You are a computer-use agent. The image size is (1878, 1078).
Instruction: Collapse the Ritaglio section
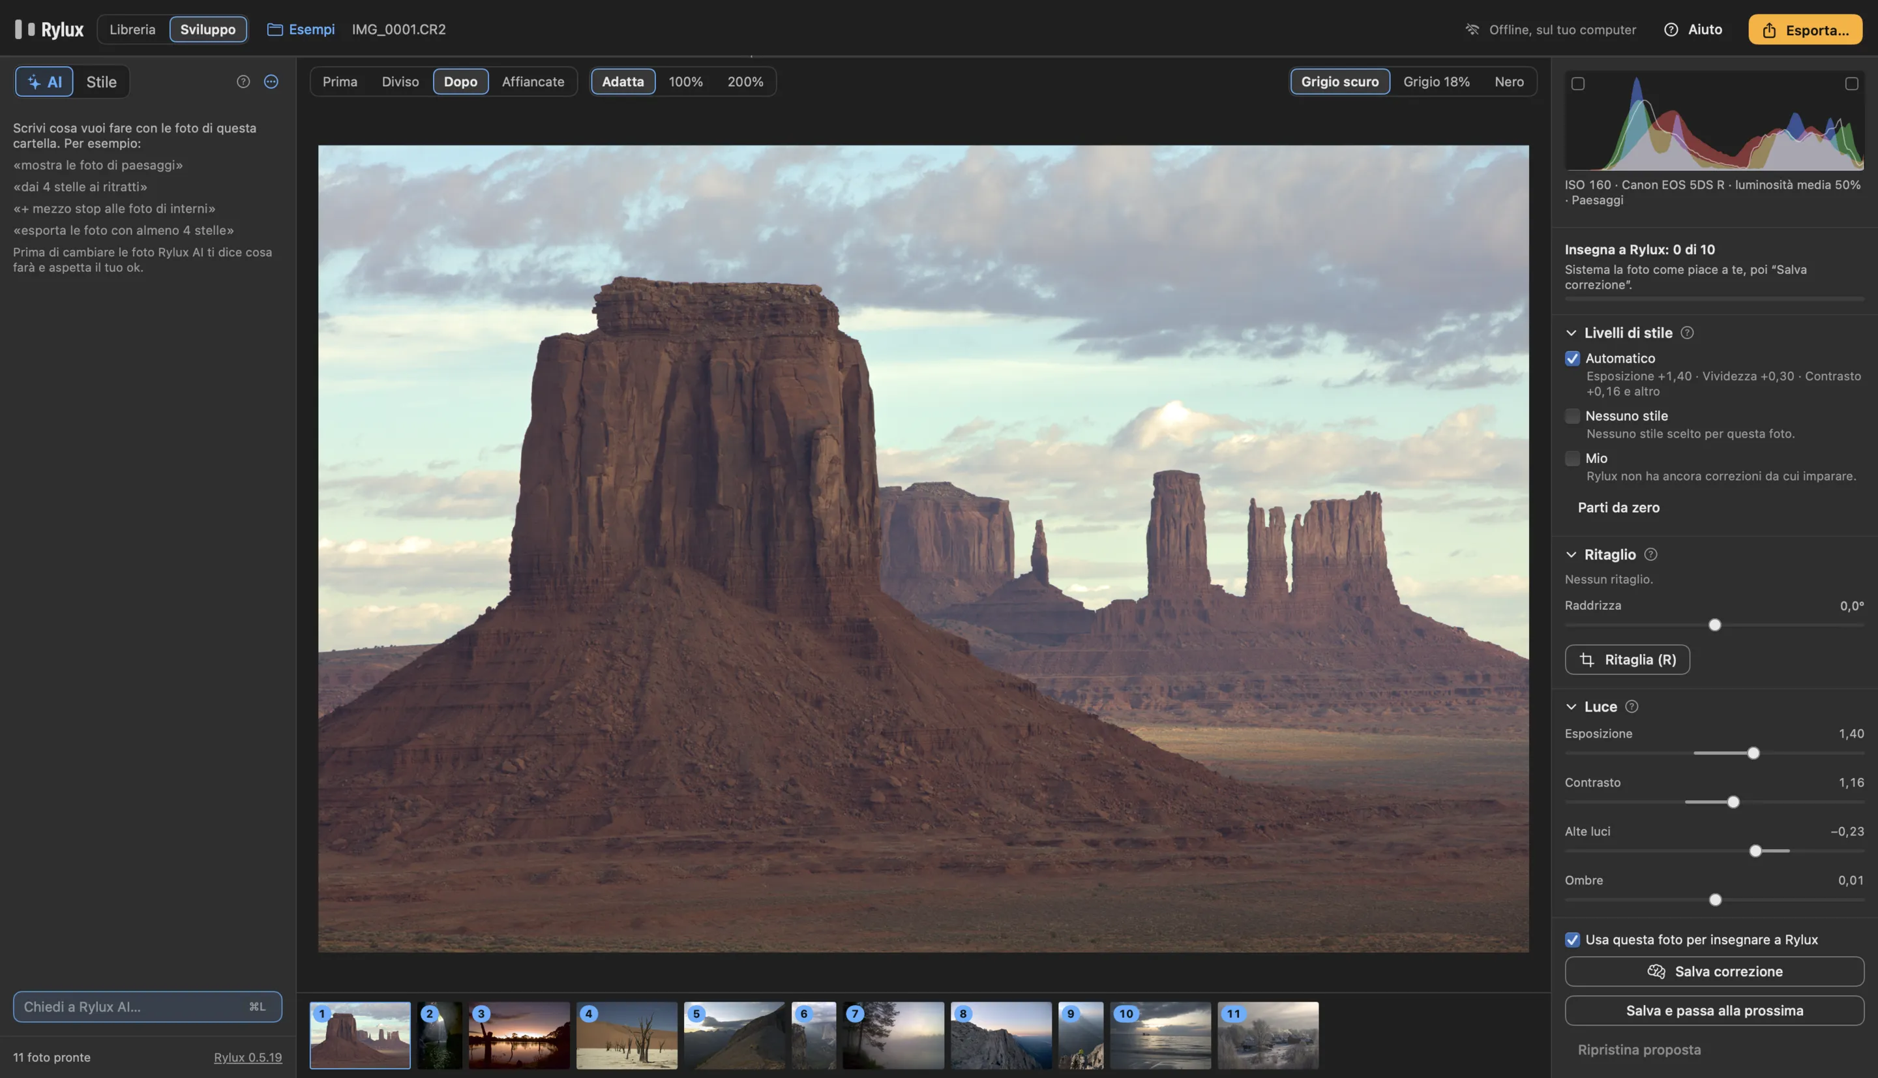pyautogui.click(x=1571, y=554)
